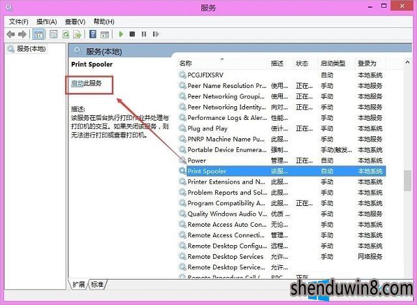The width and height of the screenshot is (417, 305).
Task: Click 网络服务 login cell for Remote Desktop Services
Action: [370, 256]
